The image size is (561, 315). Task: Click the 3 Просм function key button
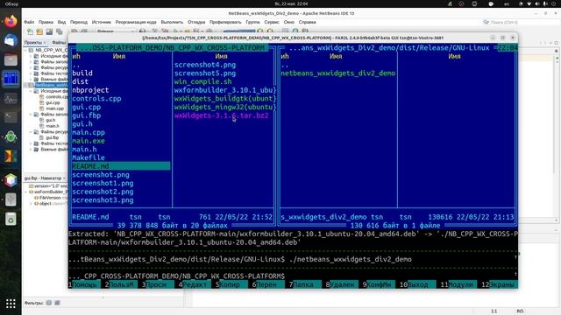click(x=158, y=284)
